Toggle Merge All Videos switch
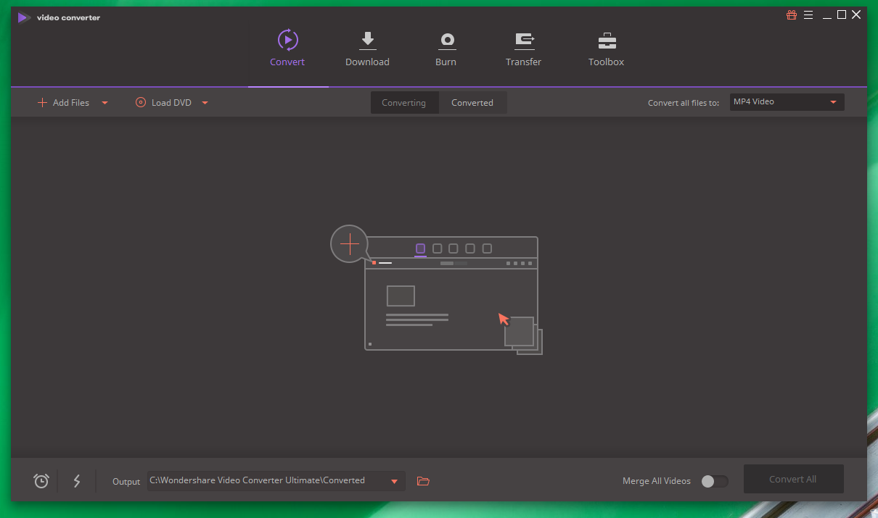The width and height of the screenshot is (878, 518). coord(714,481)
